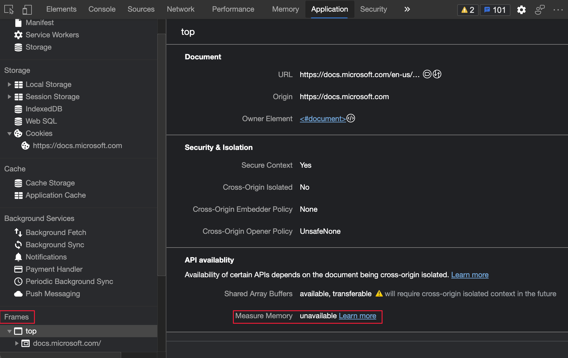
Task: Select Local Storage in sidebar
Action: (x=48, y=84)
